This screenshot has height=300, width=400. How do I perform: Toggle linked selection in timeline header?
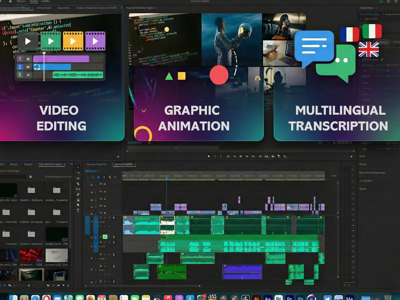coord(98,177)
